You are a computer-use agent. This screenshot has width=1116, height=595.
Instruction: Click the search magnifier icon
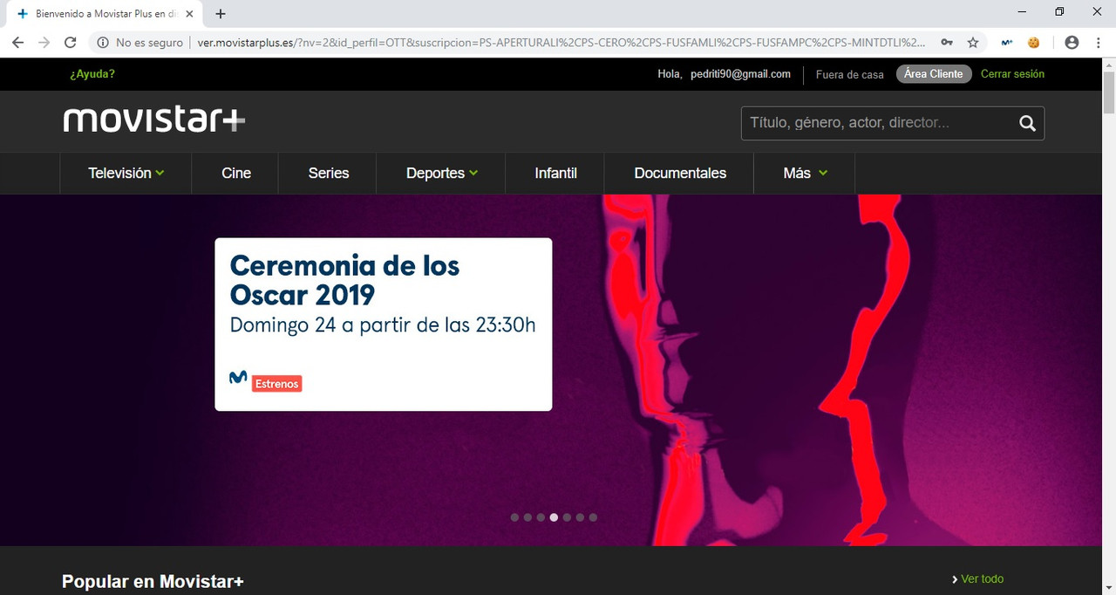click(x=1027, y=123)
